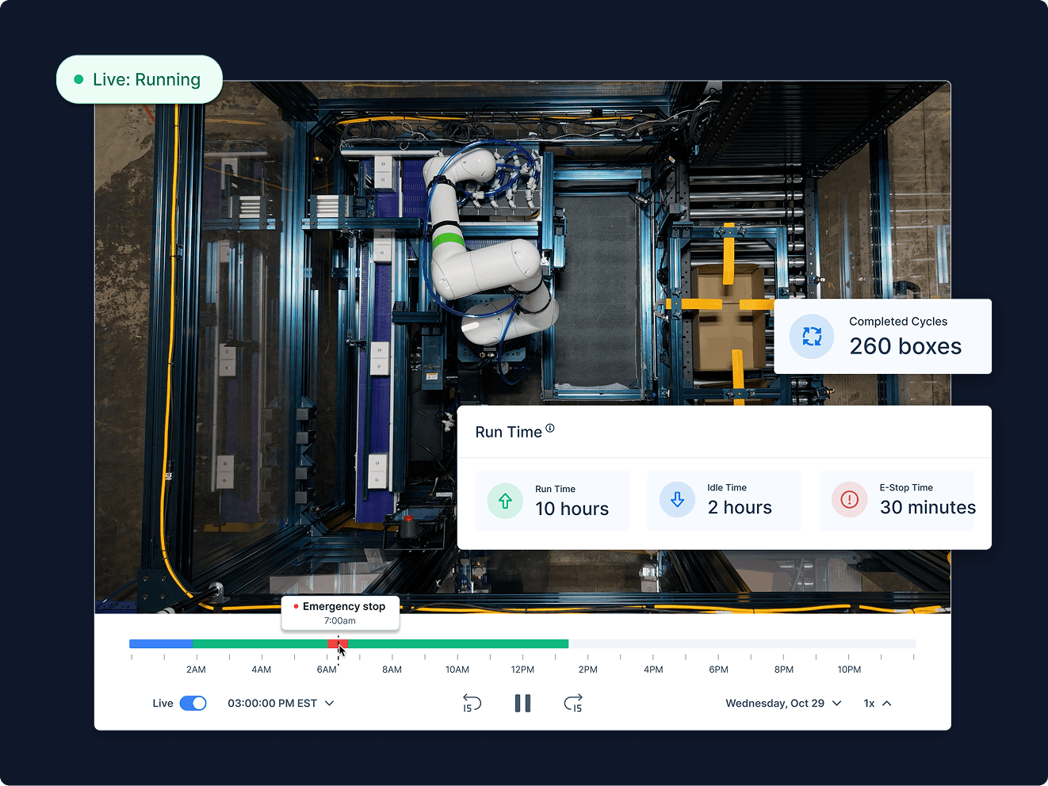Click the Idle Time down-arrow icon
Viewport: 1048px width, 786px height.
[x=677, y=500]
